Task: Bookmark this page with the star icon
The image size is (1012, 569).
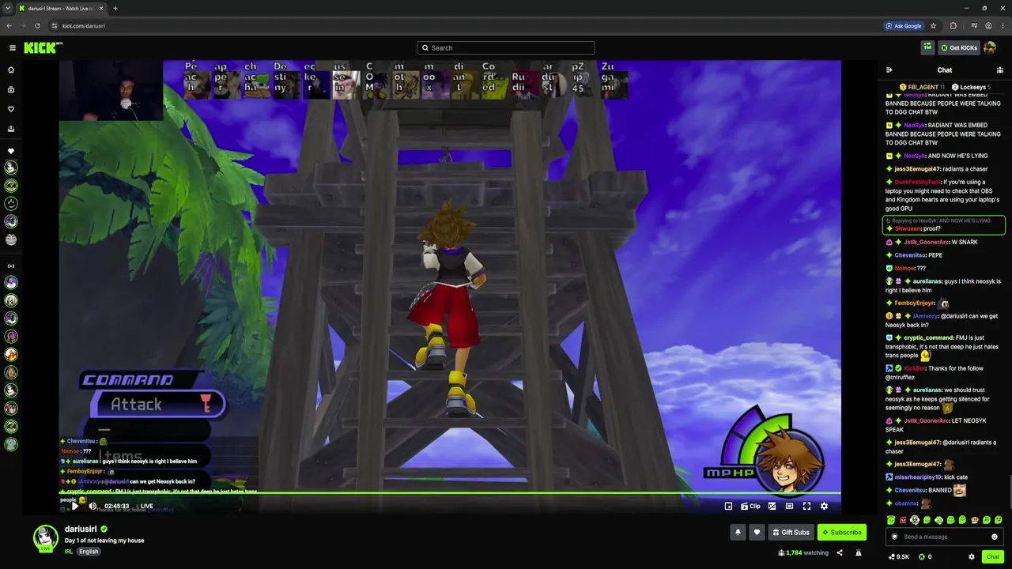Action: tap(933, 26)
